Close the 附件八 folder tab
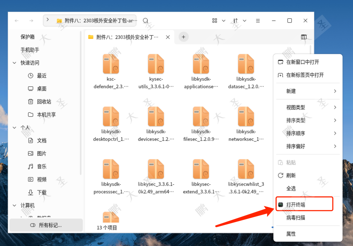This screenshot has height=246, width=353. [168, 37]
